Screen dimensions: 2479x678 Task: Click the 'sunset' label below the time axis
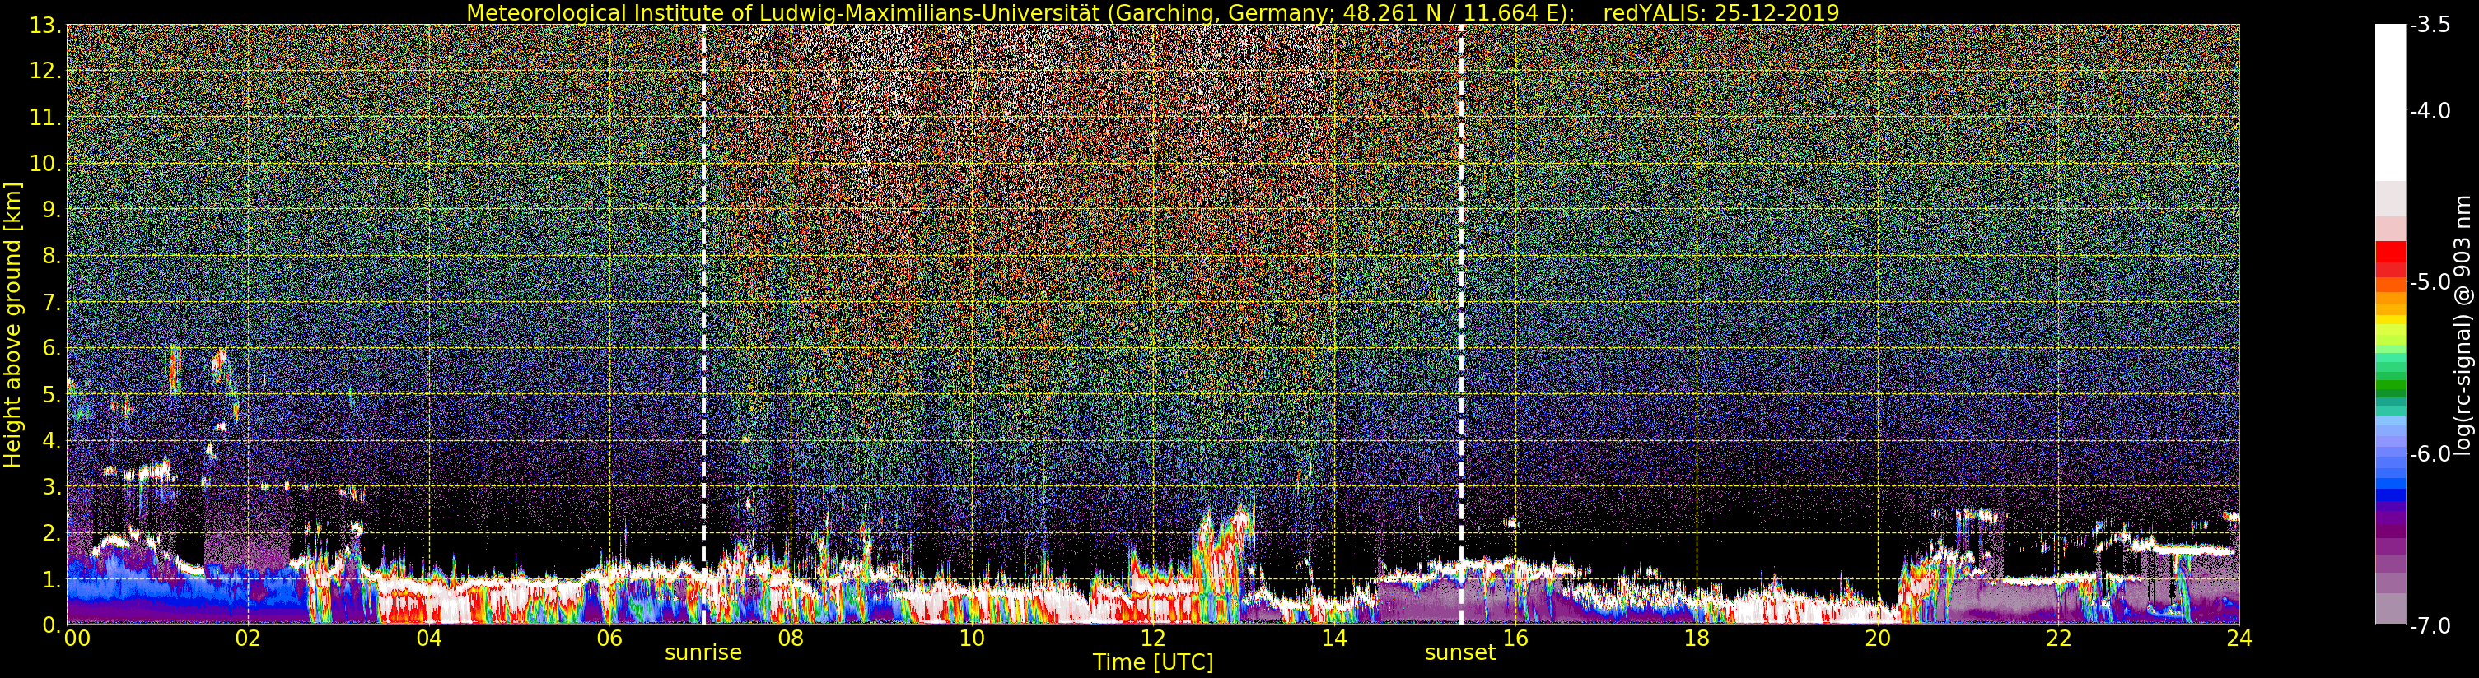click(1460, 653)
